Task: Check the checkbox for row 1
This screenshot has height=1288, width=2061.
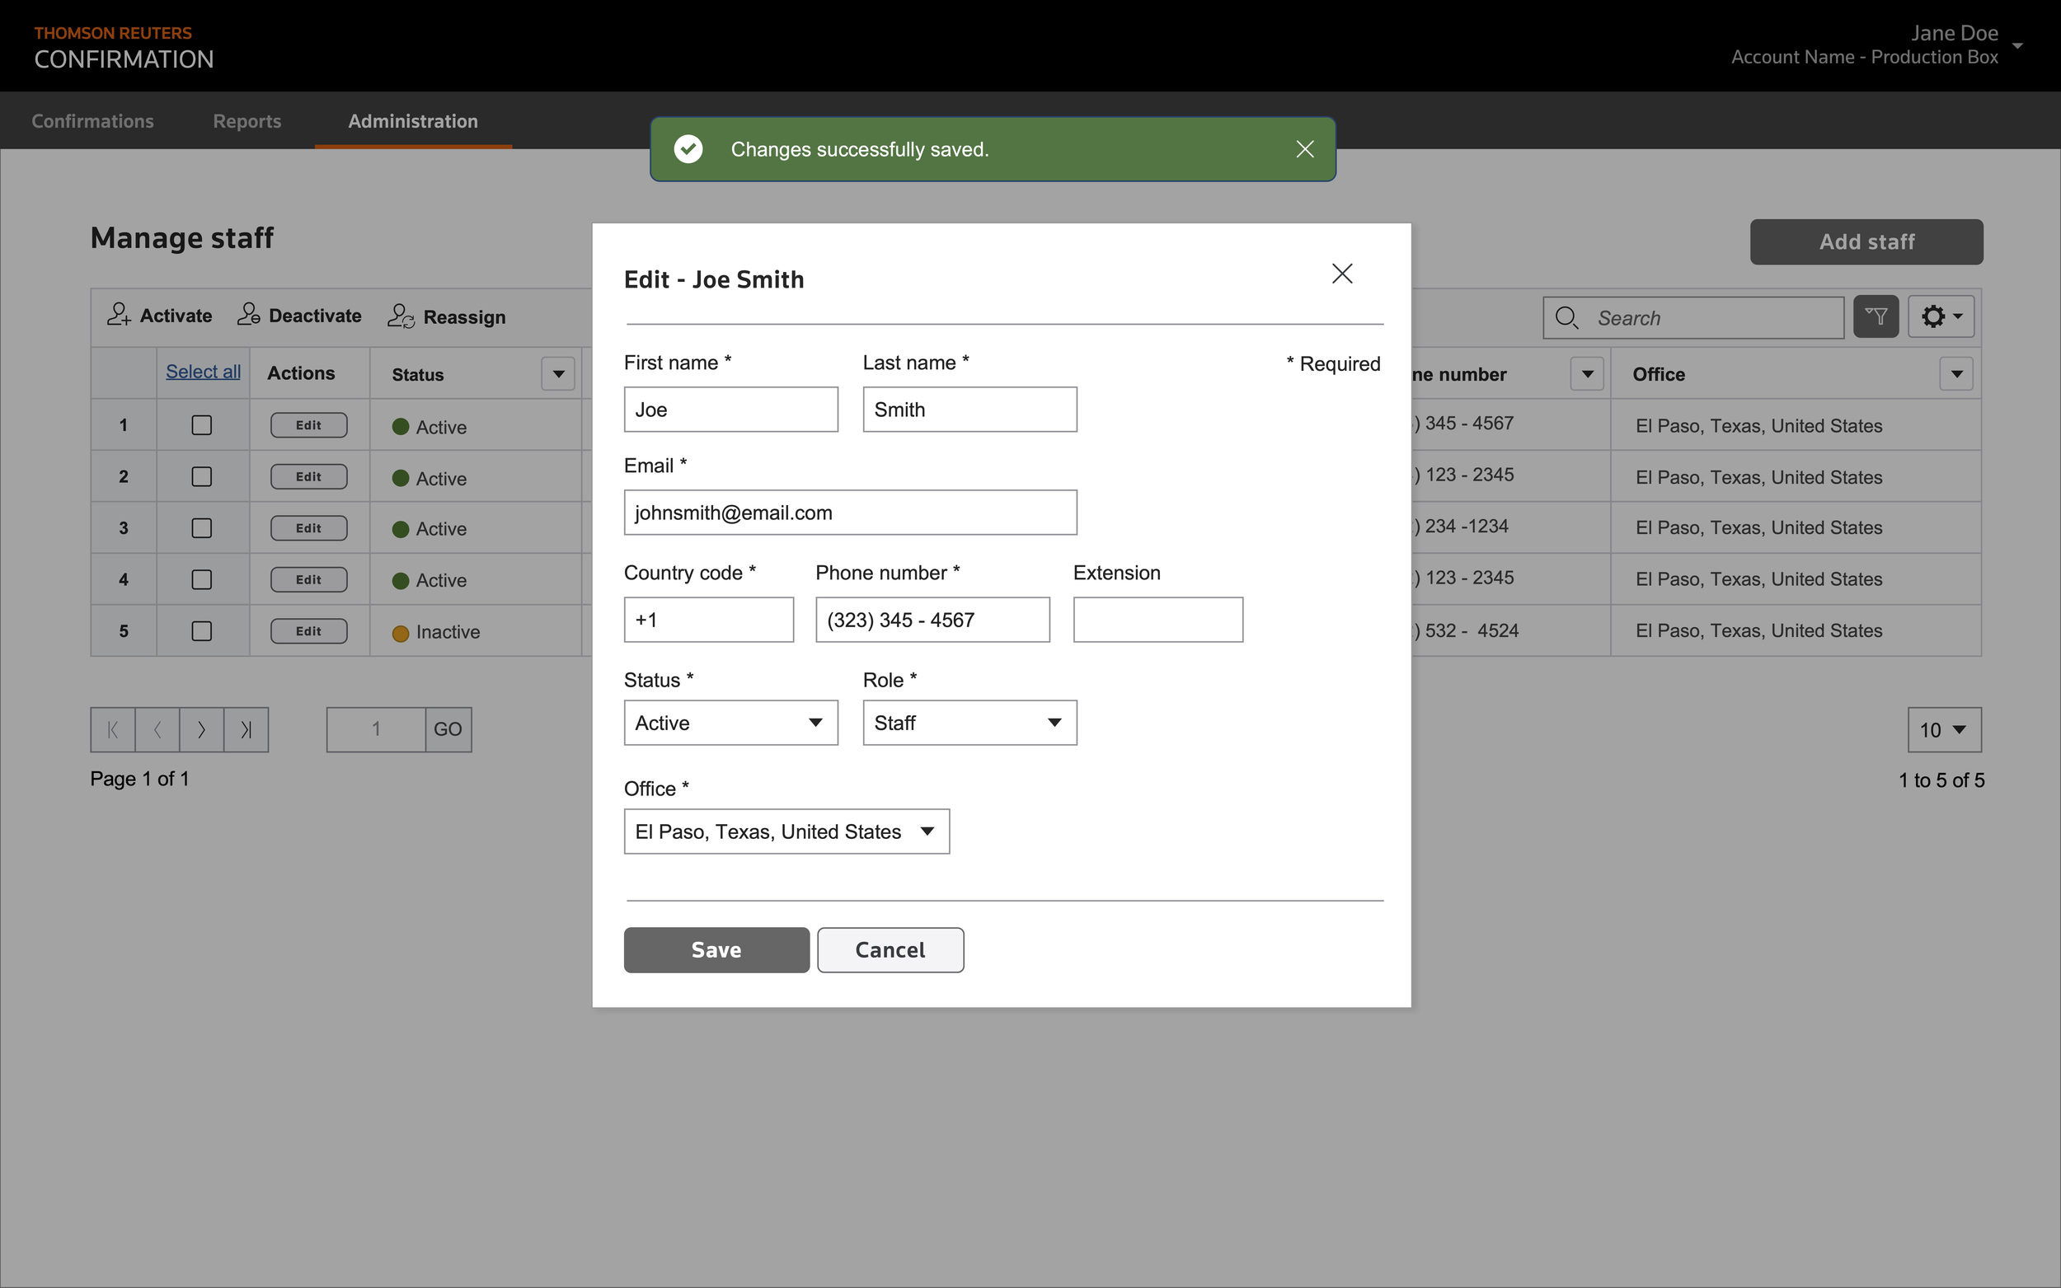Action: (x=201, y=425)
